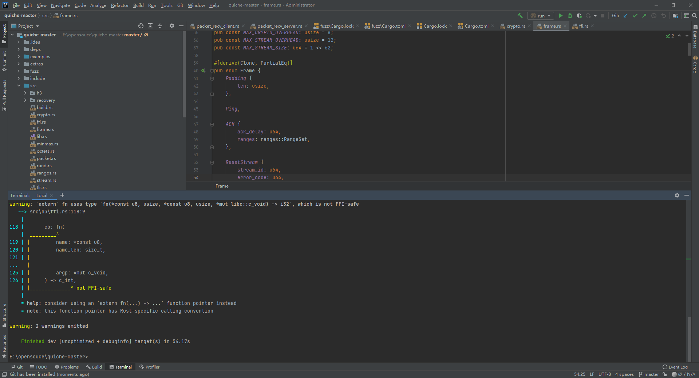Open Terminal settings gear icon

pos(677,195)
